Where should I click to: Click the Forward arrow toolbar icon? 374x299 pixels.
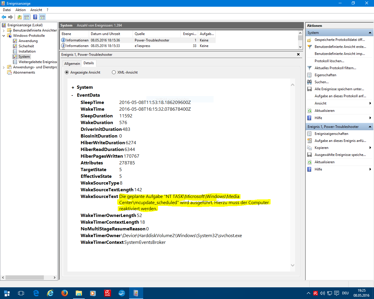click(11, 17)
